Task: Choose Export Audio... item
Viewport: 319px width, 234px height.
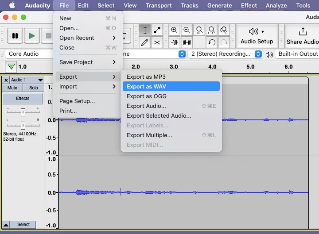Action: point(171,106)
